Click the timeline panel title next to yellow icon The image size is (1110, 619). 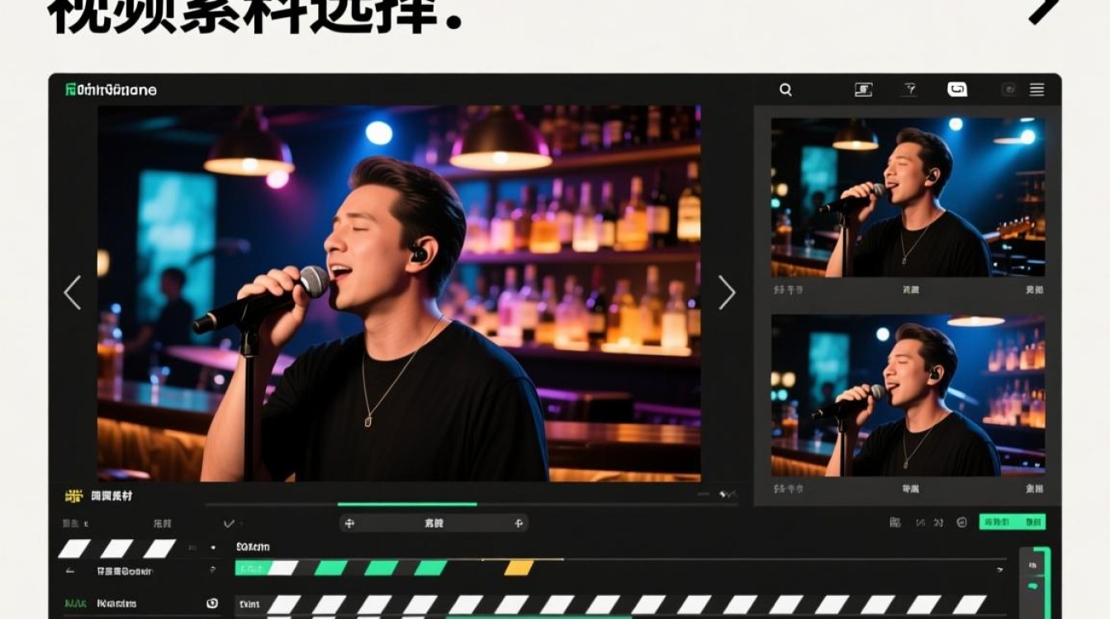(111, 496)
